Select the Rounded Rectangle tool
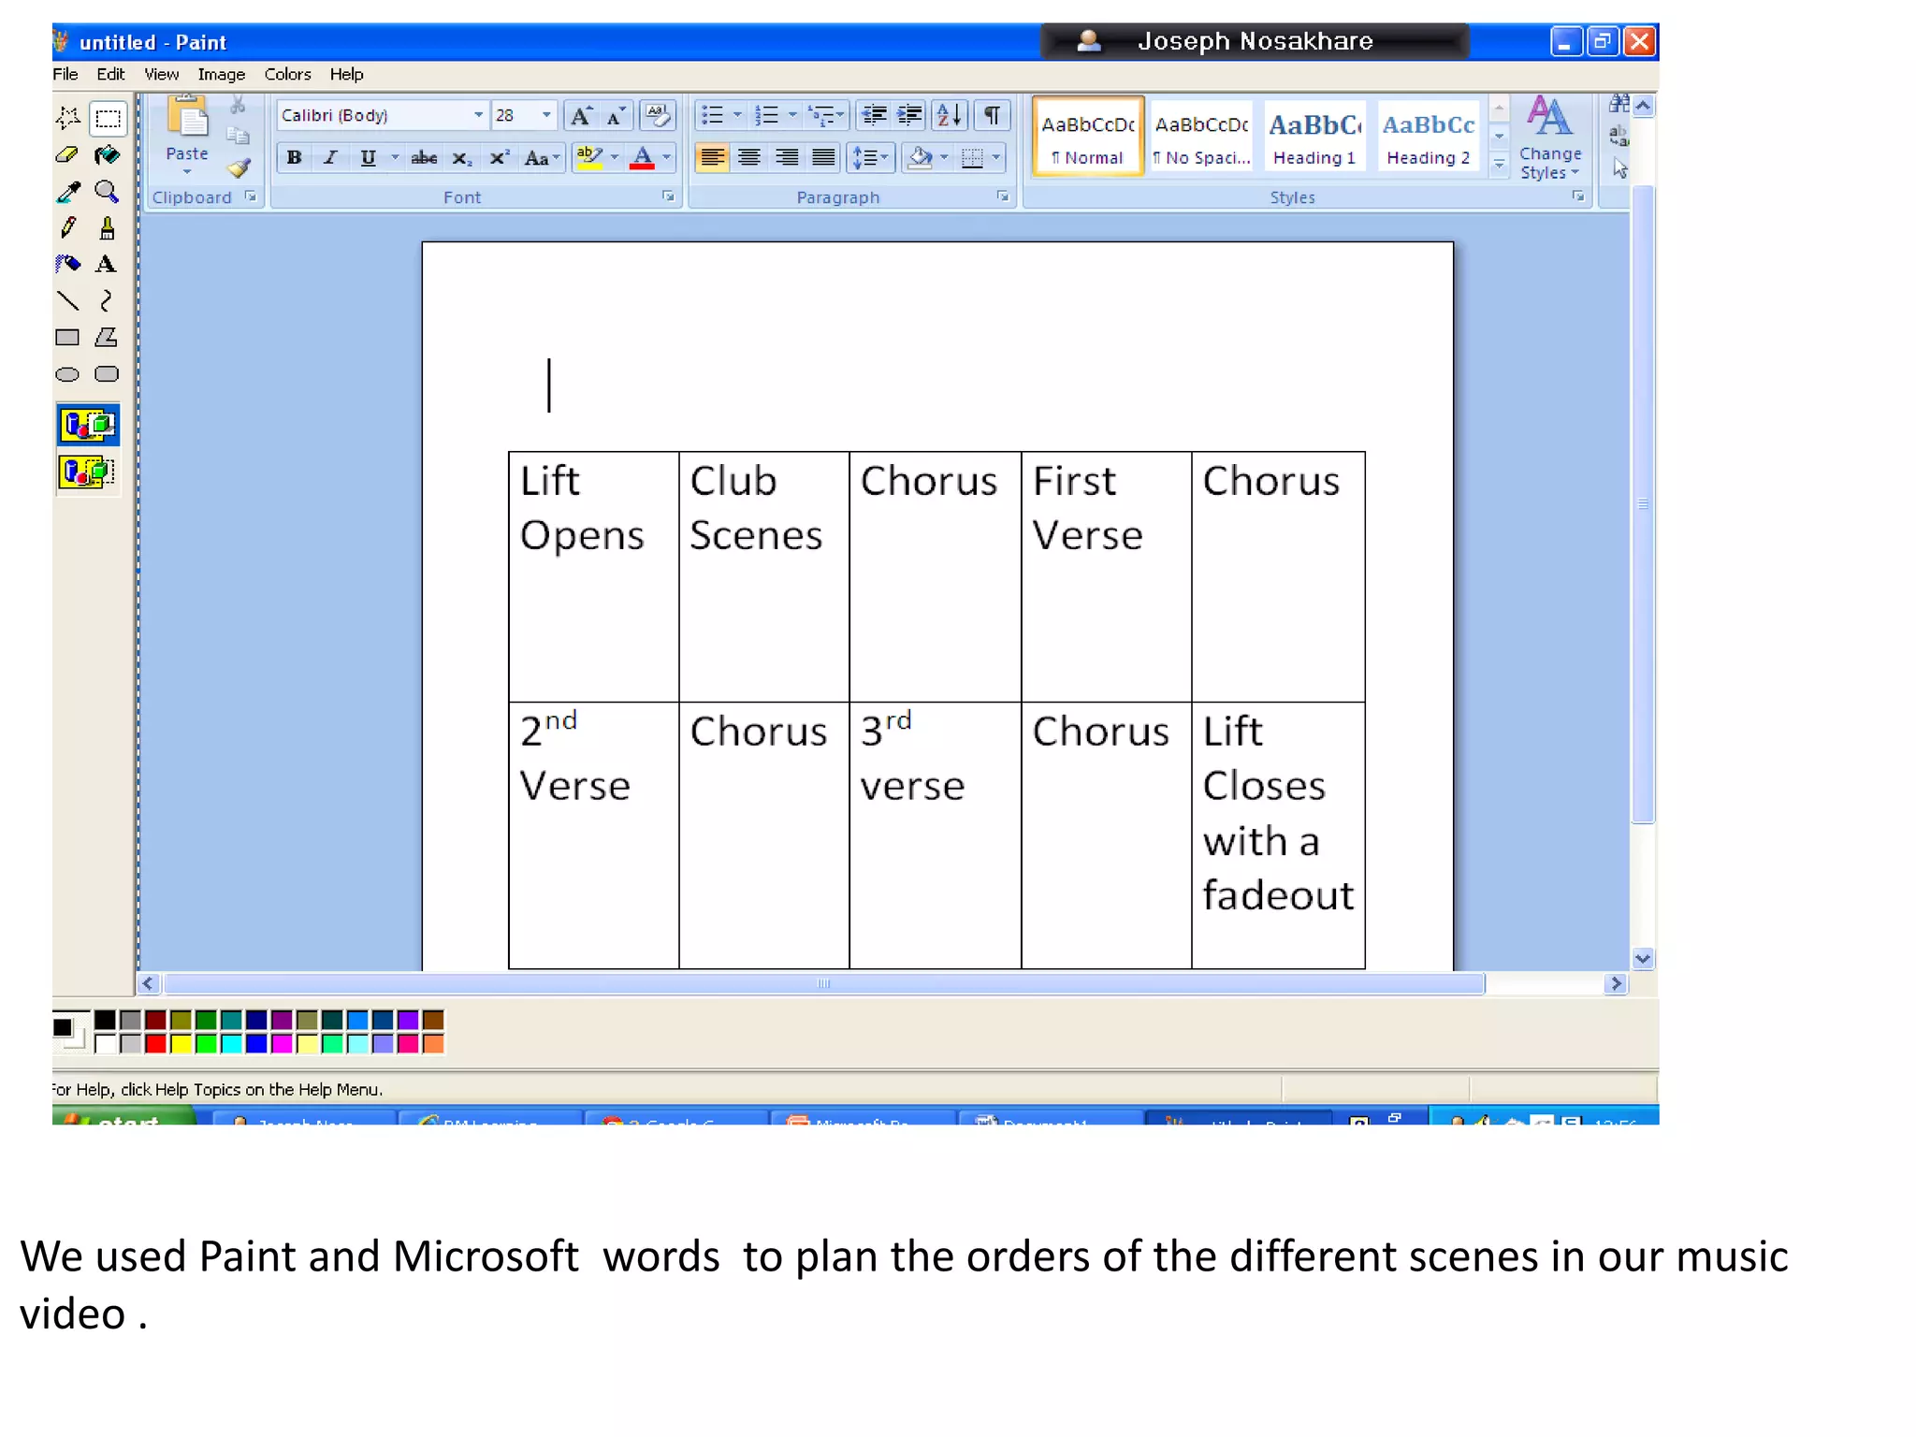Viewport: 1916px width, 1437px height. click(x=108, y=374)
